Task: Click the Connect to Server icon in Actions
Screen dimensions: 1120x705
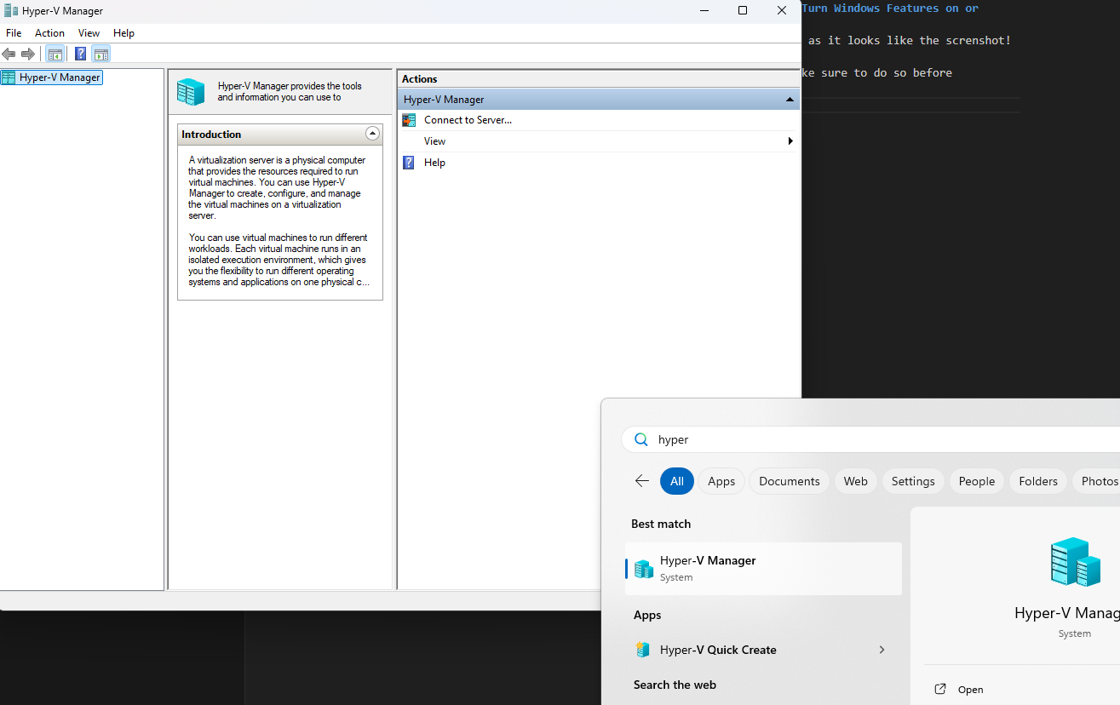Action: [x=409, y=120]
